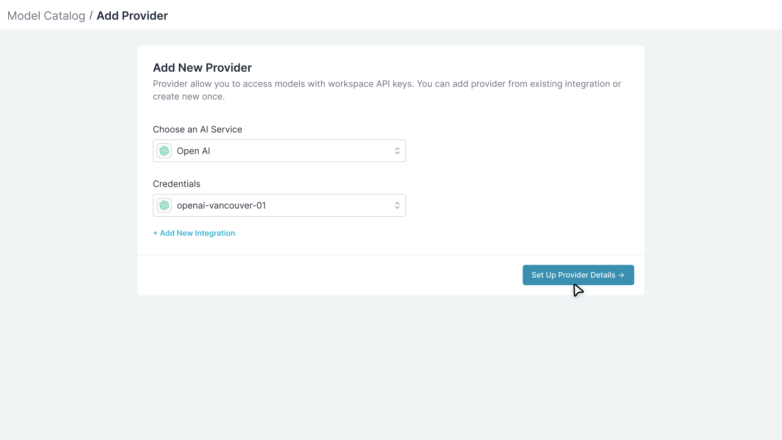The width and height of the screenshot is (782, 440).
Task: Click the OpenAI logo in the AI Service selector
Action: (163, 150)
